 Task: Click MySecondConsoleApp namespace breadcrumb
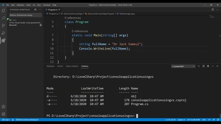coord(73,14)
